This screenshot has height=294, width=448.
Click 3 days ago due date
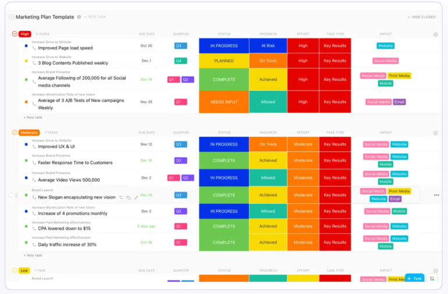coord(146,226)
